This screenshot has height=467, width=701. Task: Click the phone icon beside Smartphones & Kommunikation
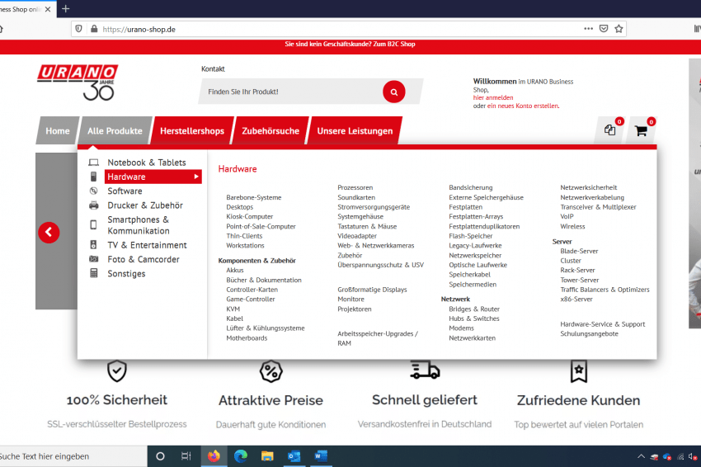[x=93, y=224]
